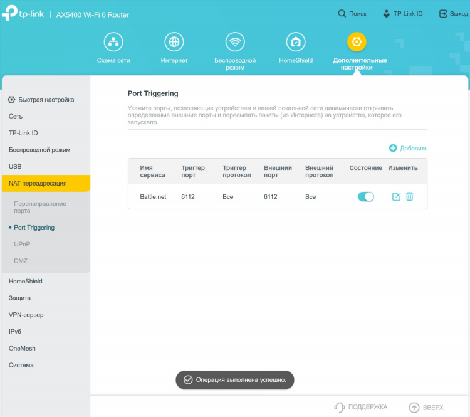Open the HomeShield house icon

(x=296, y=41)
